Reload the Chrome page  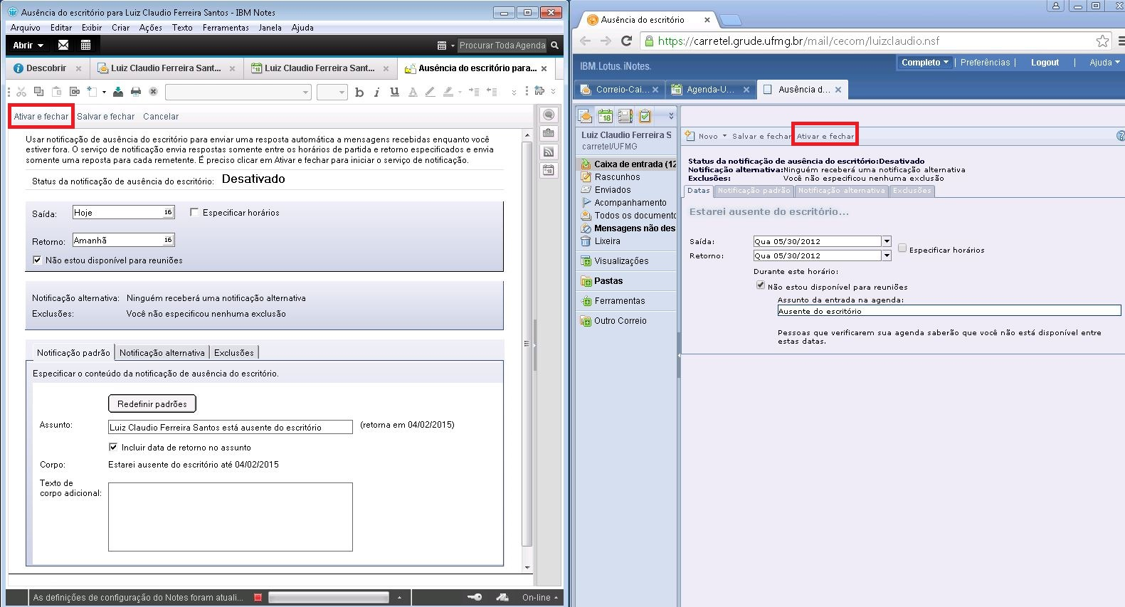626,41
